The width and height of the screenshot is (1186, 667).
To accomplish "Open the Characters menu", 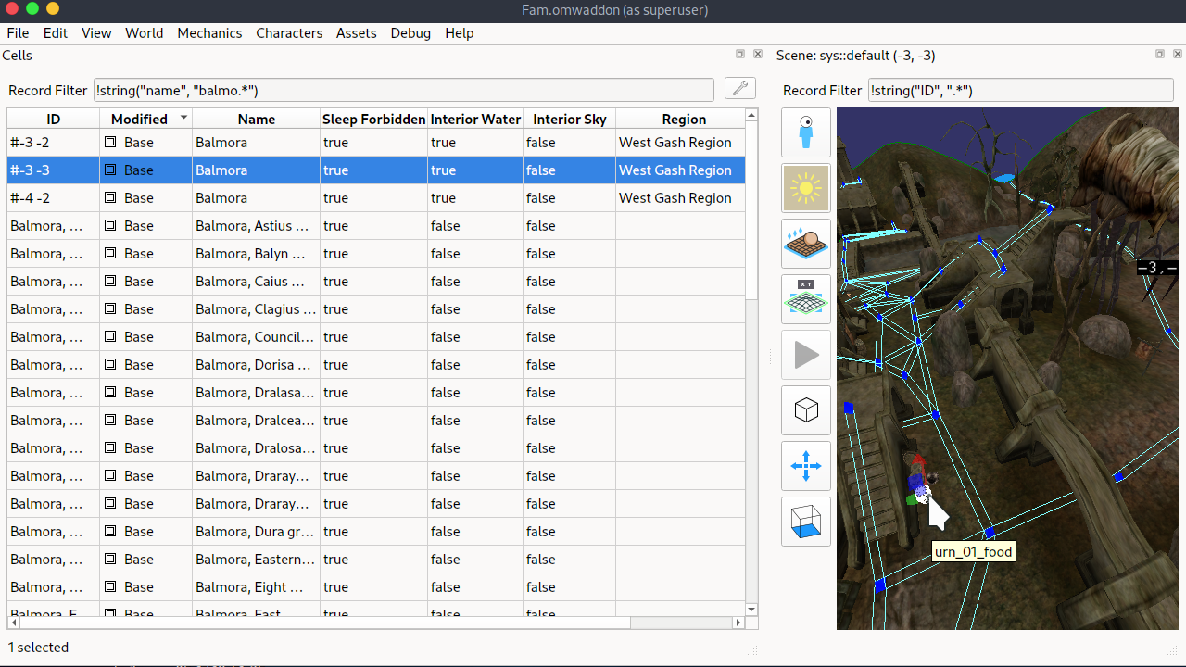I will pos(289,32).
